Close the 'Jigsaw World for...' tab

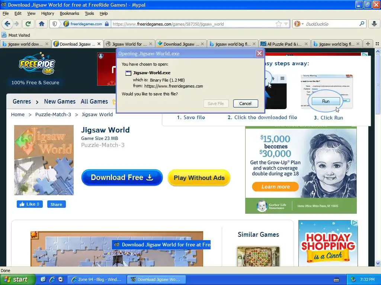151,44
